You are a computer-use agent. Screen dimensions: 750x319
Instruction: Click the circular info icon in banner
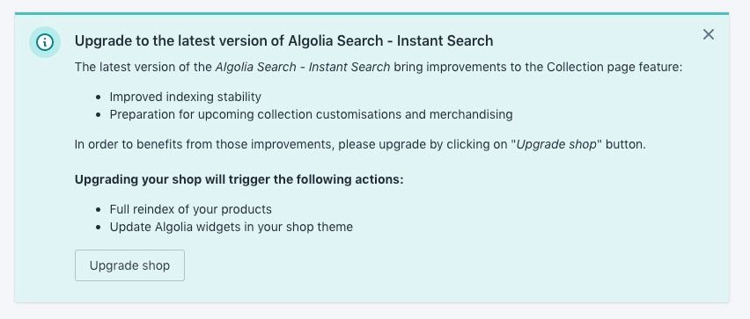point(45,42)
